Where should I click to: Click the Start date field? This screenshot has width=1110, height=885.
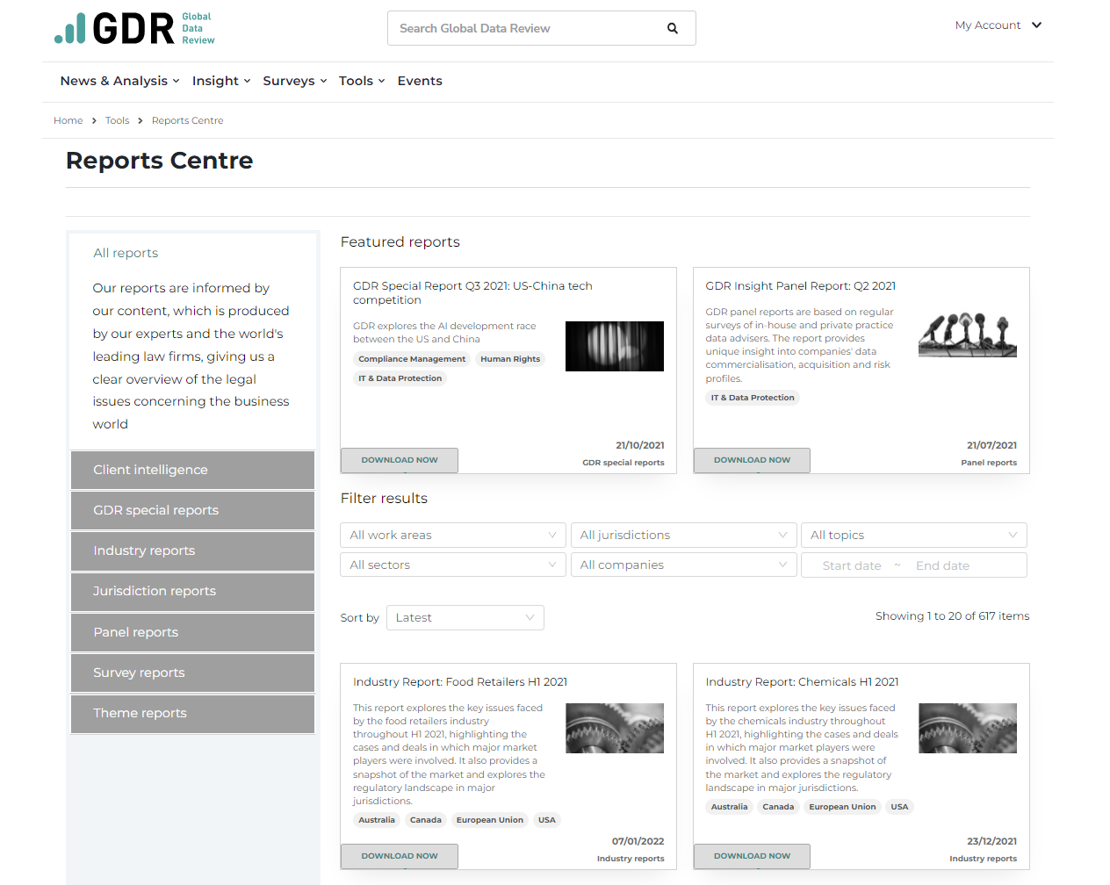click(852, 565)
